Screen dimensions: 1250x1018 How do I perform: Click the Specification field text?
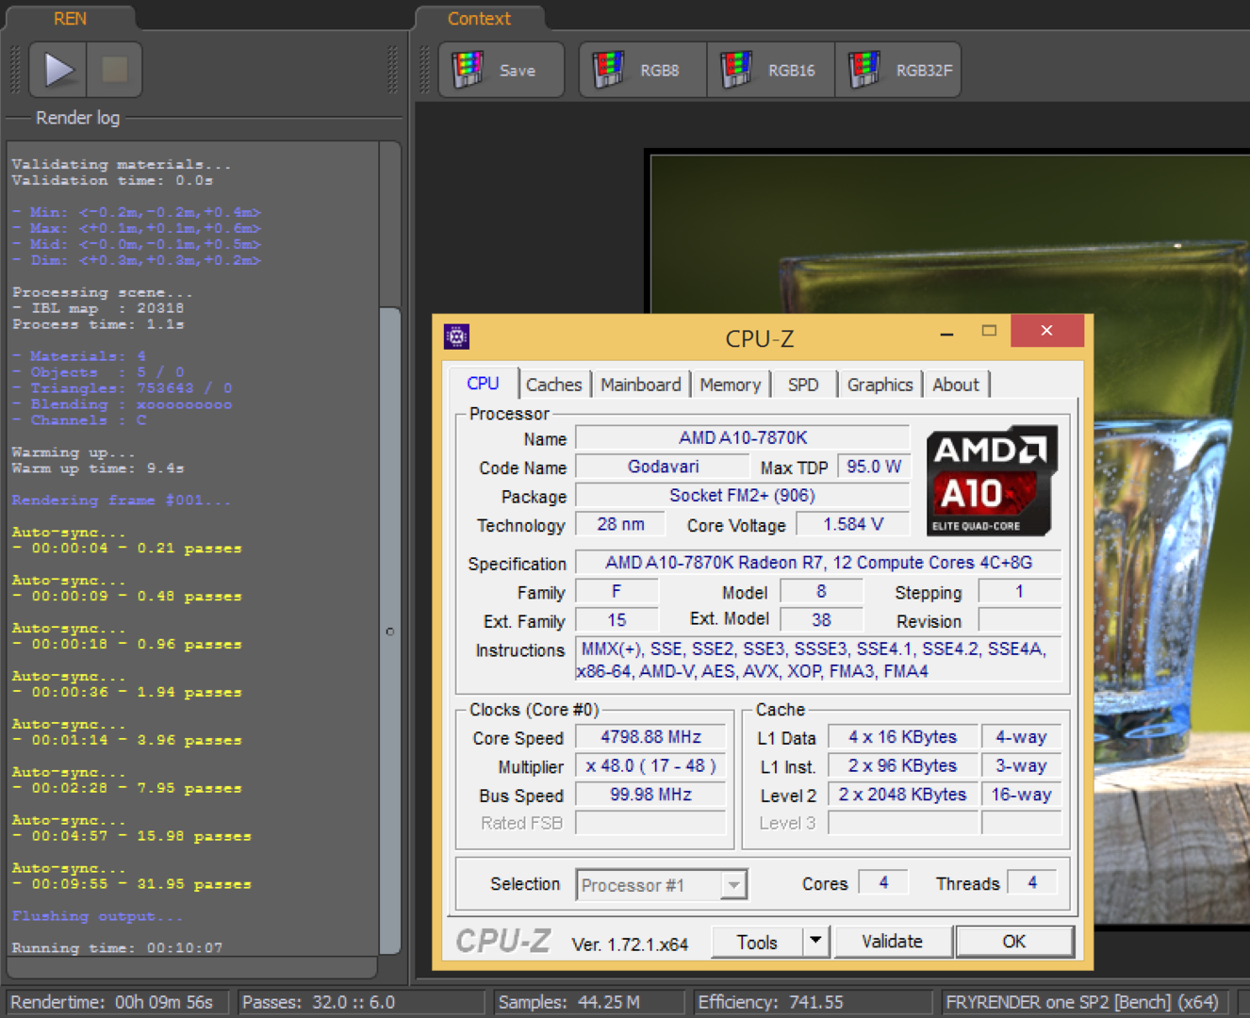(818, 563)
